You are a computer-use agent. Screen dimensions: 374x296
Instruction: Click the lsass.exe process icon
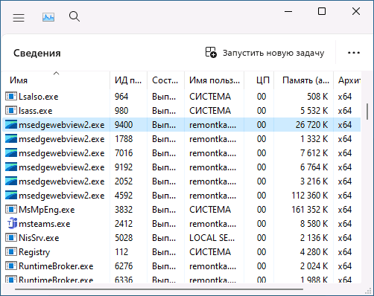pos(11,110)
